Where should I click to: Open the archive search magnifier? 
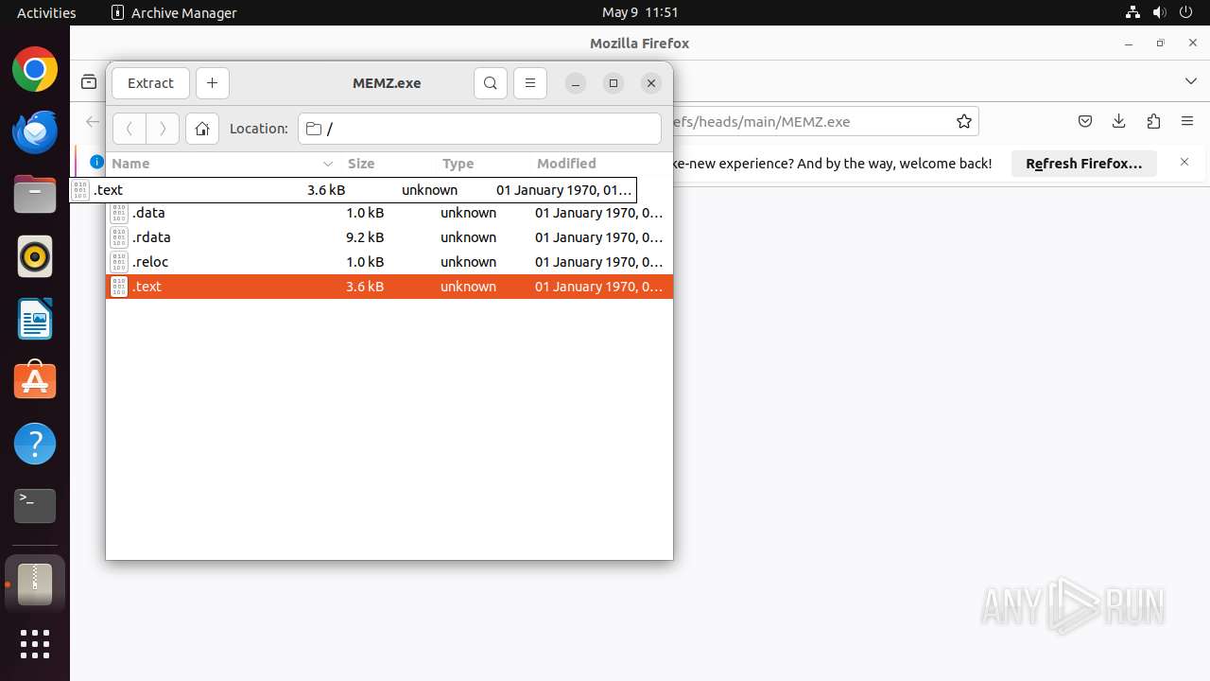point(491,83)
